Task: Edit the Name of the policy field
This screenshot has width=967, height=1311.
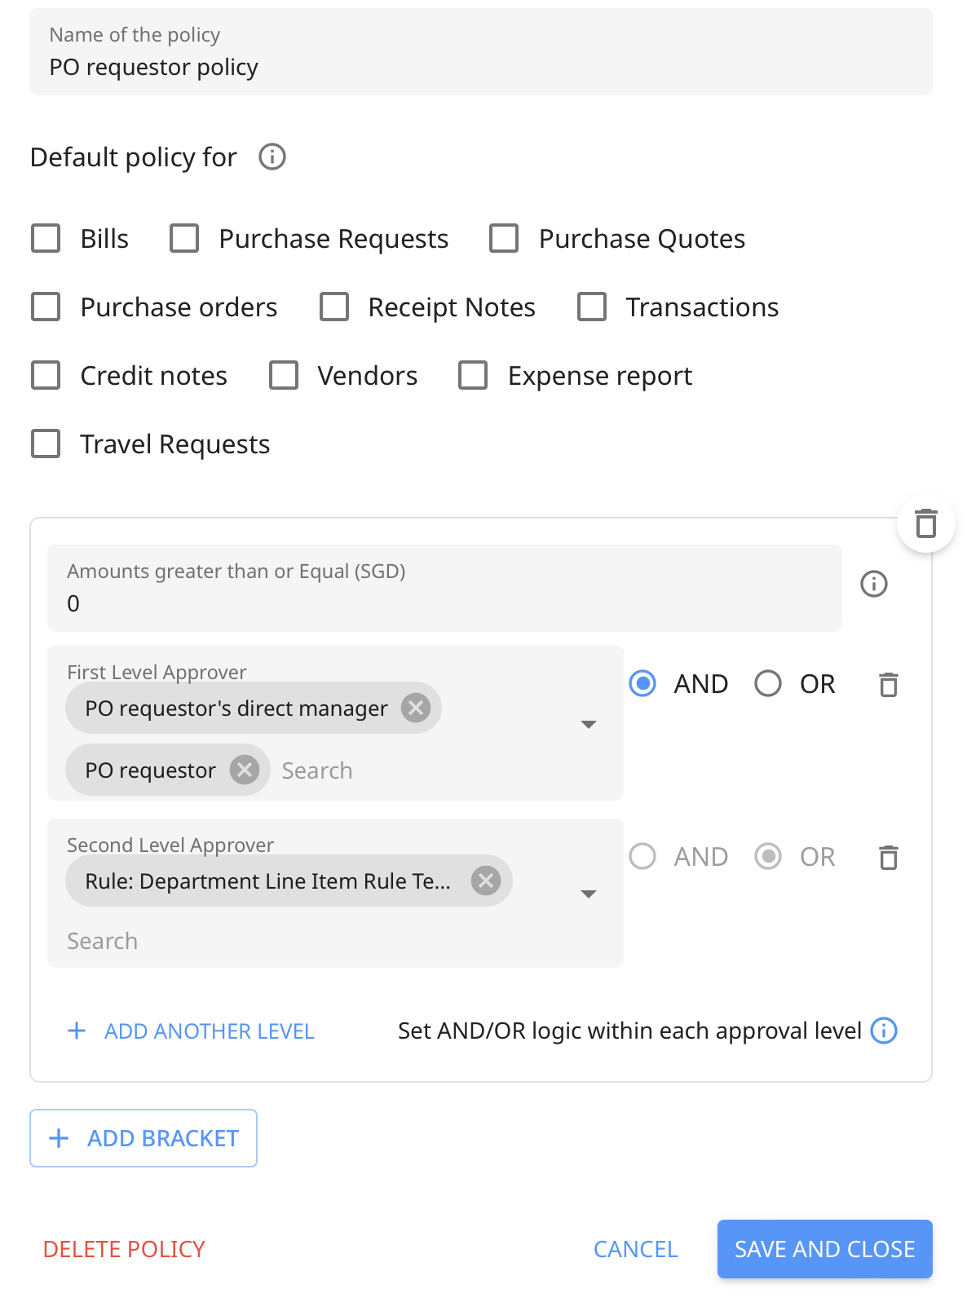Action: (x=481, y=52)
